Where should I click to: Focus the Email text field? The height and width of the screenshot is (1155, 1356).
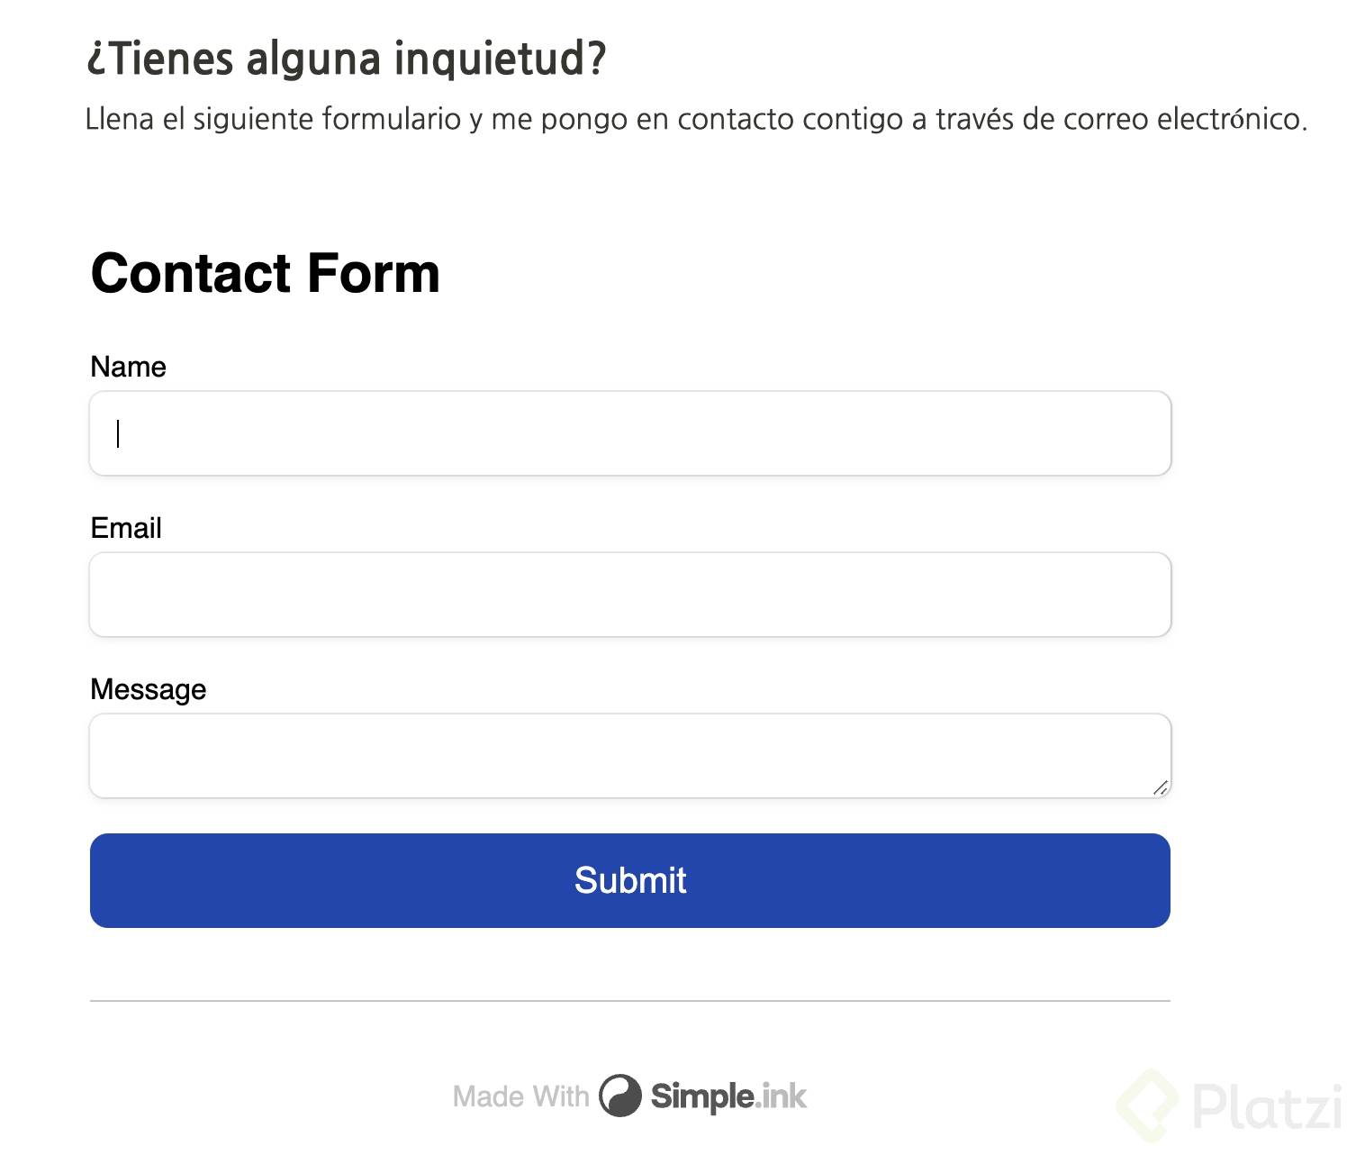(630, 595)
